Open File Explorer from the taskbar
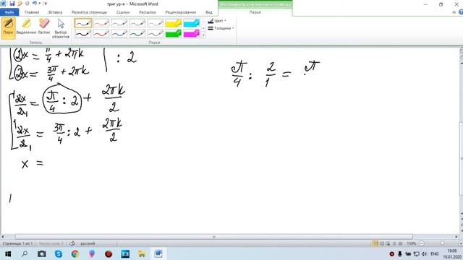This screenshot has width=463, height=260. [x=142, y=253]
